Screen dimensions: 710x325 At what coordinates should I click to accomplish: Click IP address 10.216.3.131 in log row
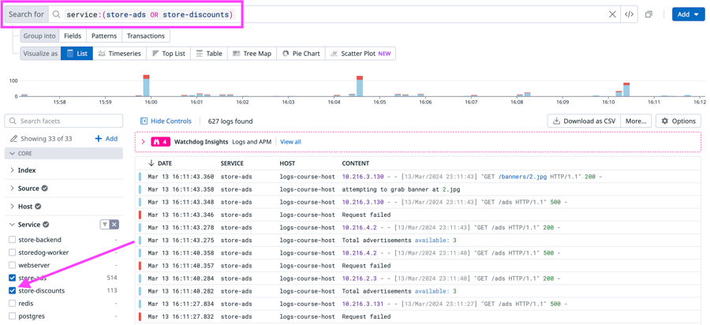click(363, 303)
